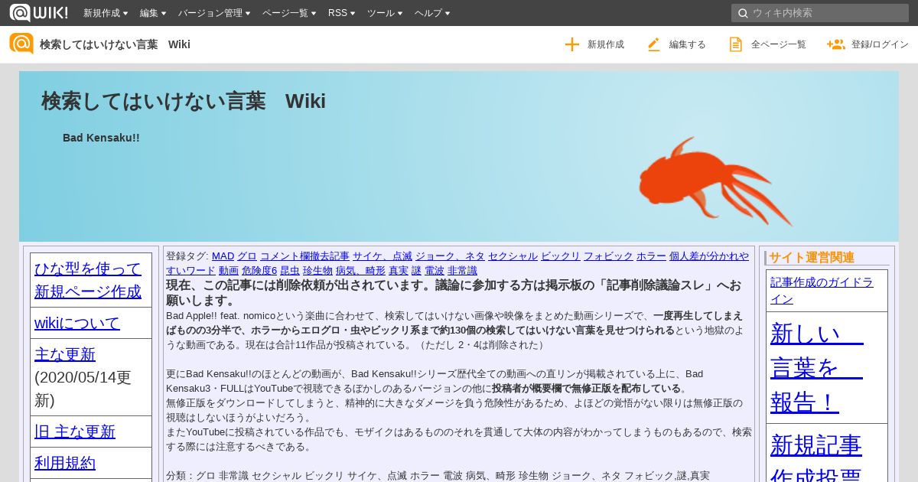Open 記事作成のガイドライン link
This screenshot has height=482, width=918.
(x=822, y=290)
